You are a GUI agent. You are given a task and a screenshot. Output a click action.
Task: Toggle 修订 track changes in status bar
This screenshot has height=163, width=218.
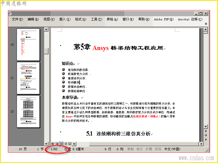(x=140, y=149)
